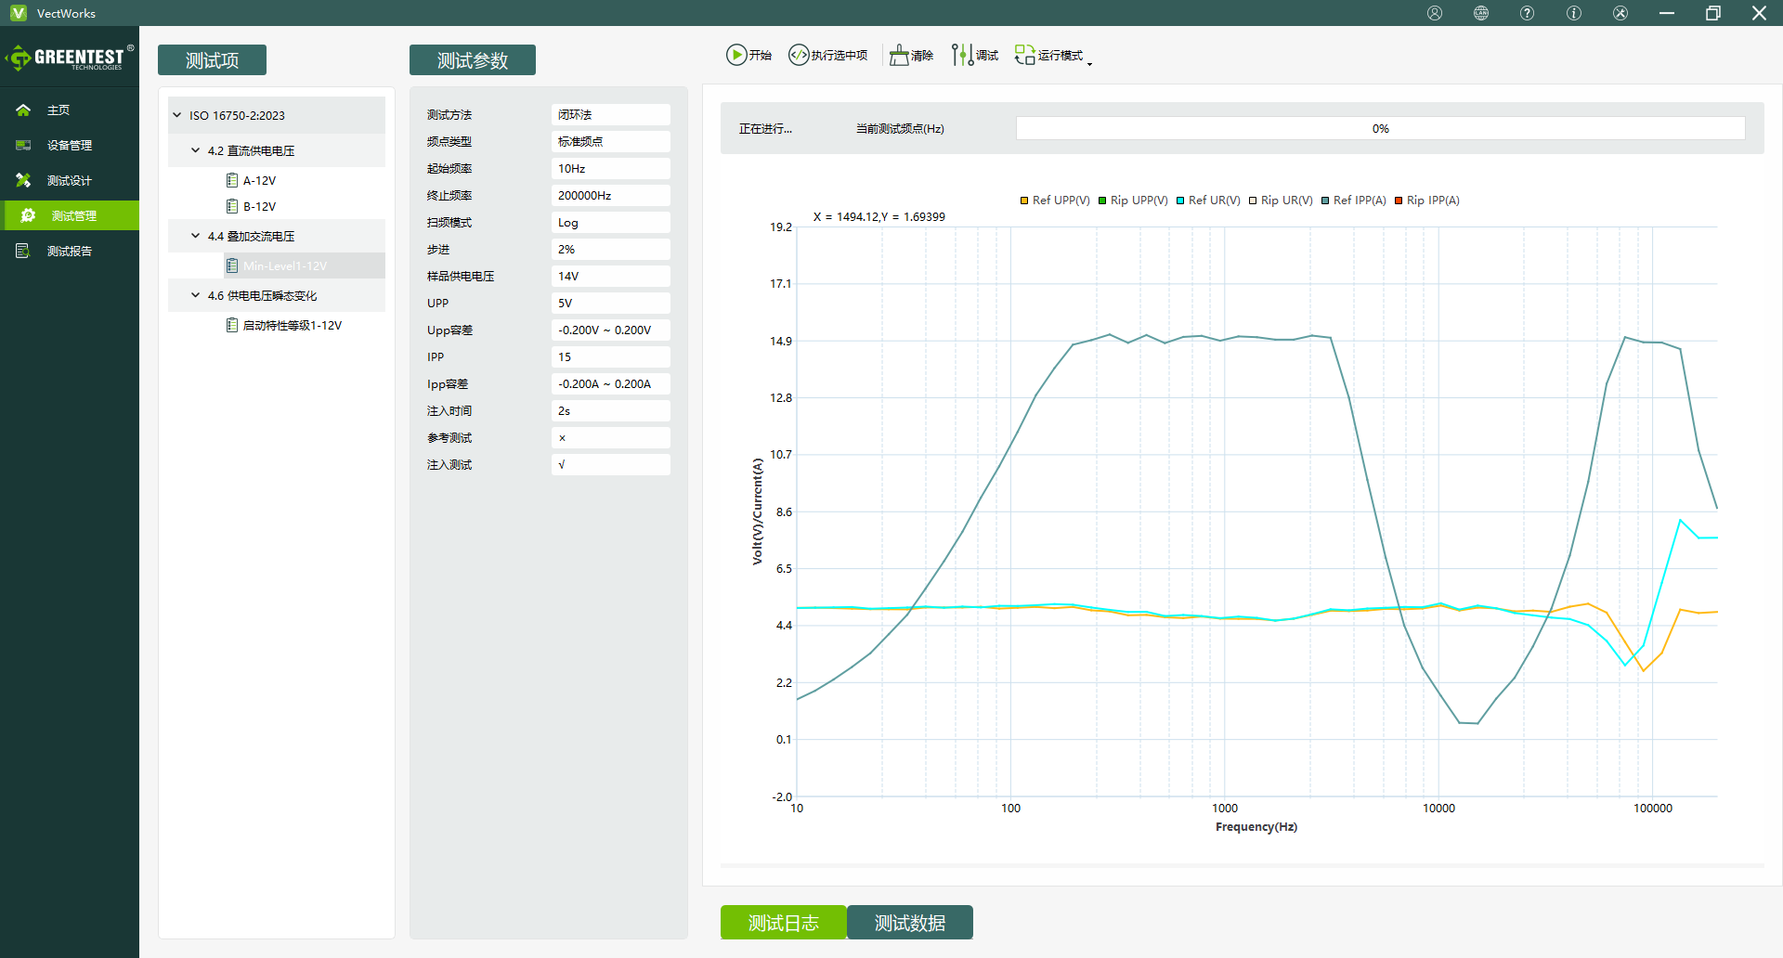The height and width of the screenshot is (958, 1783).
Task: Select the B-12V test item
Action: (x=259, y=206)
